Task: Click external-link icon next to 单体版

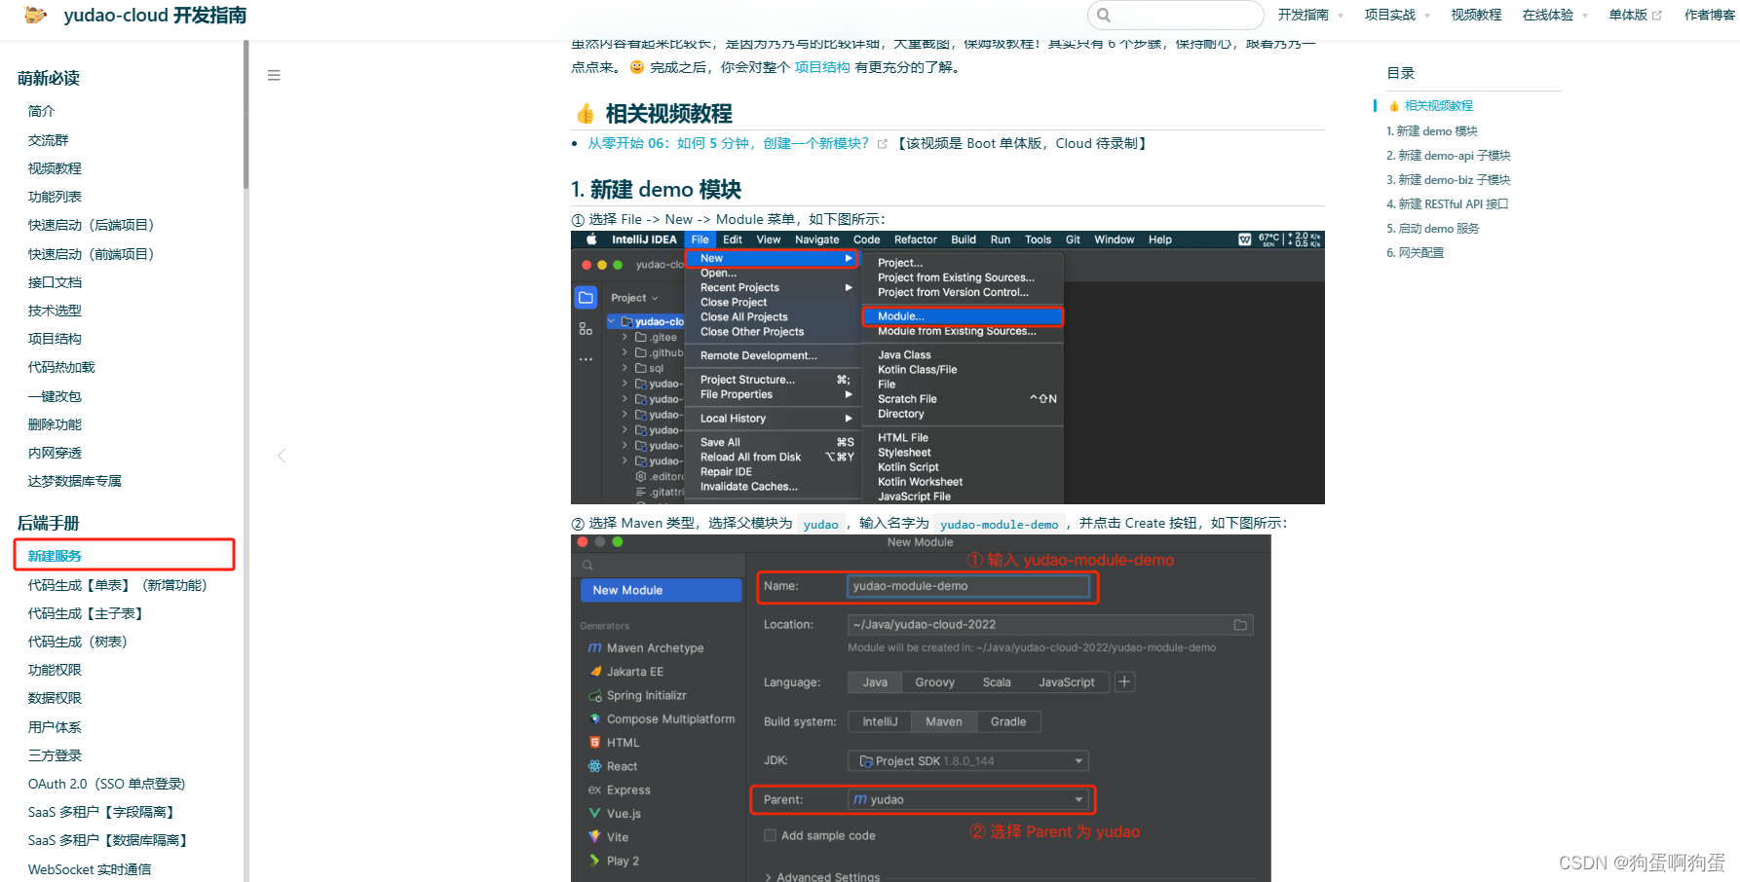Action: [1656, 16]
